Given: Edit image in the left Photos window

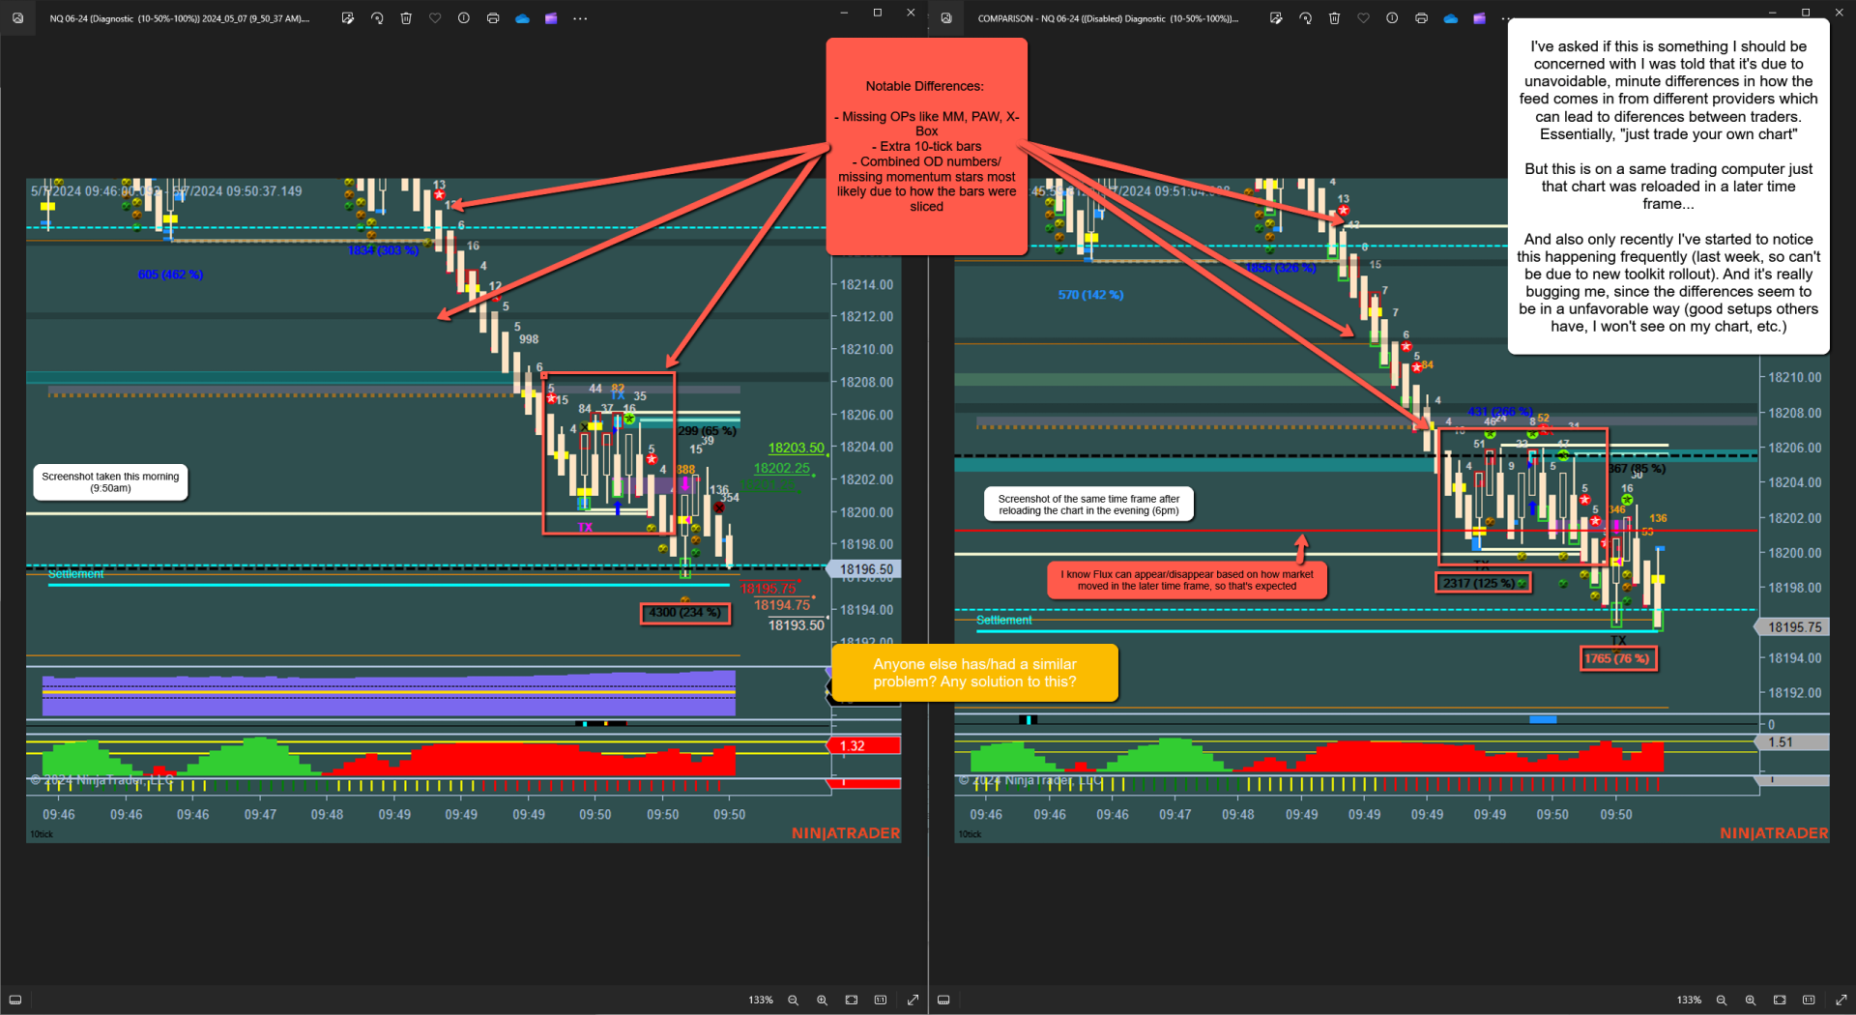Looking at the screenshot, I should [348, 18].
